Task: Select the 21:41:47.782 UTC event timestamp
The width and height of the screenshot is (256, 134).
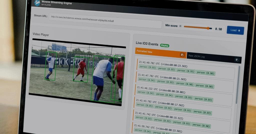Action: [x=162, y=77]
